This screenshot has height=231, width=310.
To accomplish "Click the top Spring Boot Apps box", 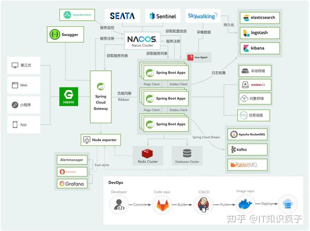I will (x=166, y=73).
